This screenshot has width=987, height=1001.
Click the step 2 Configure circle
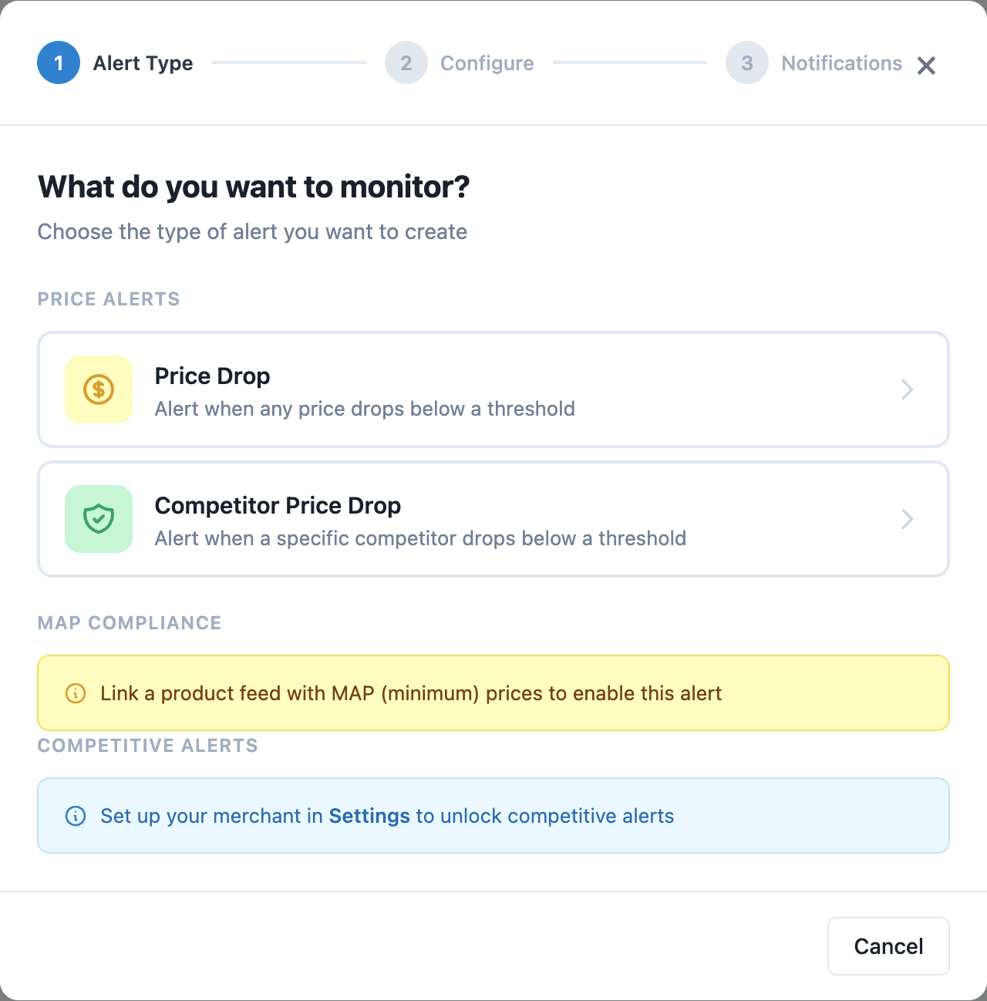pyautogui.click(x=406, y=62)
